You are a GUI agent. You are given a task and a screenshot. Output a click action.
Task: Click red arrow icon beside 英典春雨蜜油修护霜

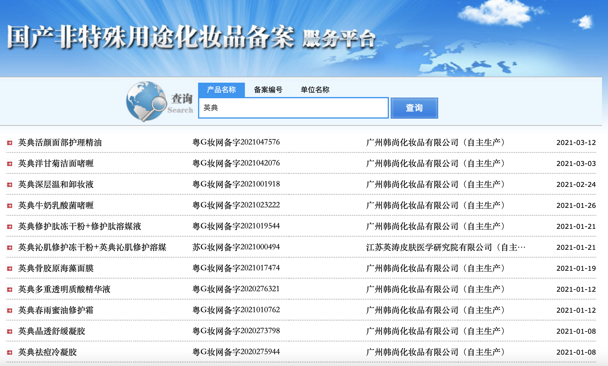coord(10,311)
